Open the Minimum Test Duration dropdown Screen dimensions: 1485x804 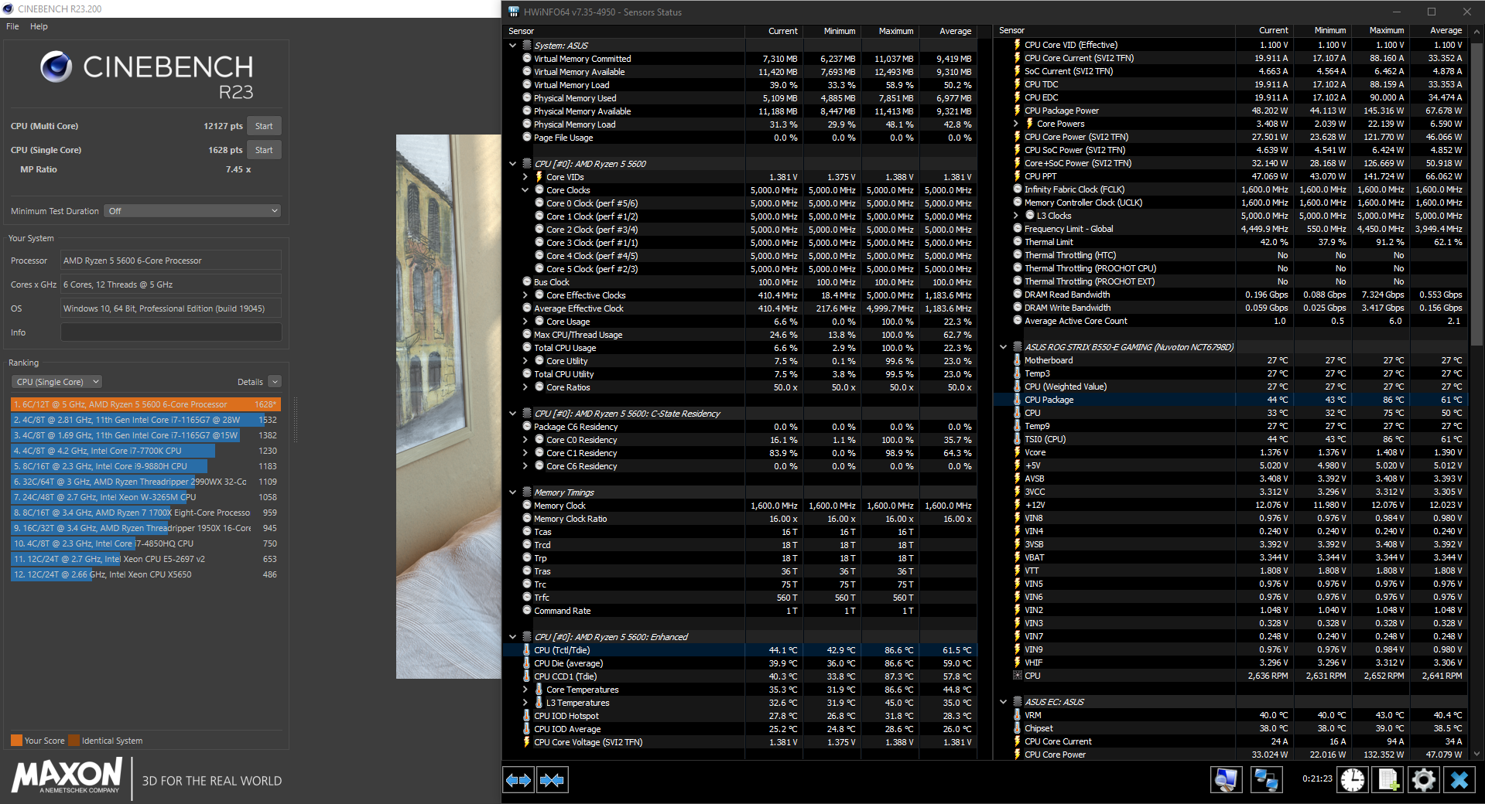[x=192, y=211]
